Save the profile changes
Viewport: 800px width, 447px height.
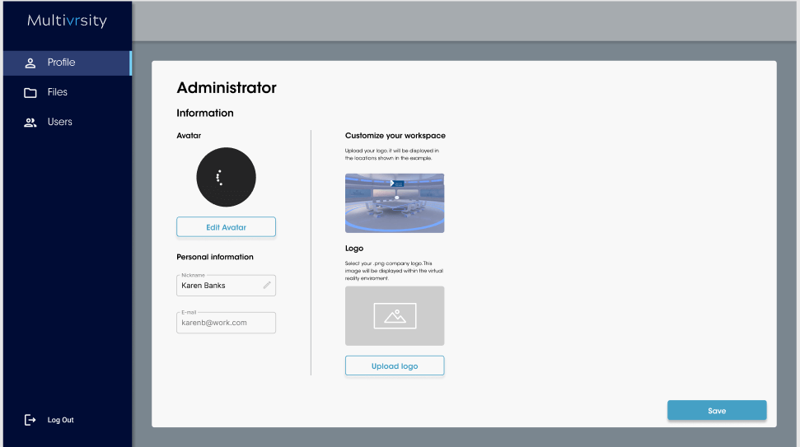tap(716, 410)
